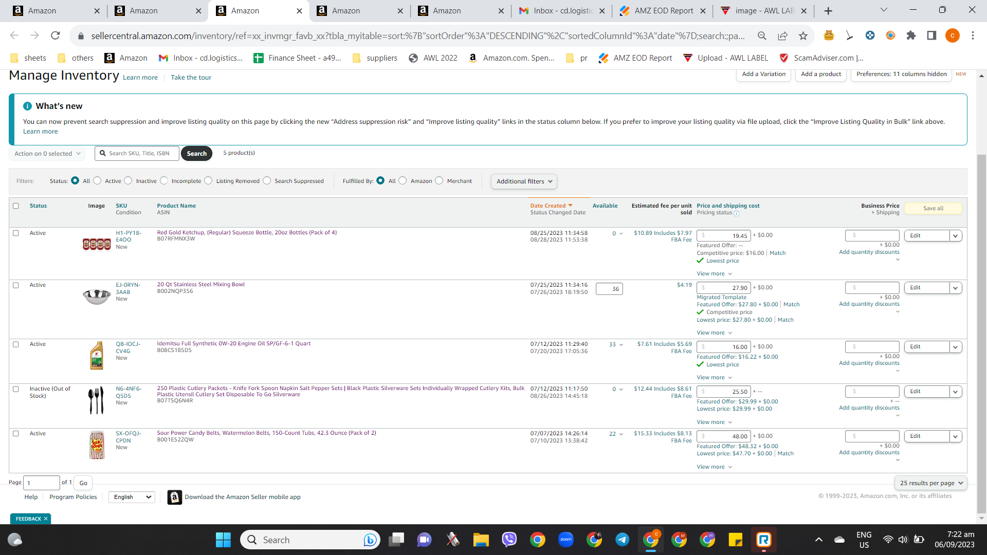This screenshot has height=555, width=987.
Task: Close the FEEDBACK tab with its x
Action: pos(46,519)
